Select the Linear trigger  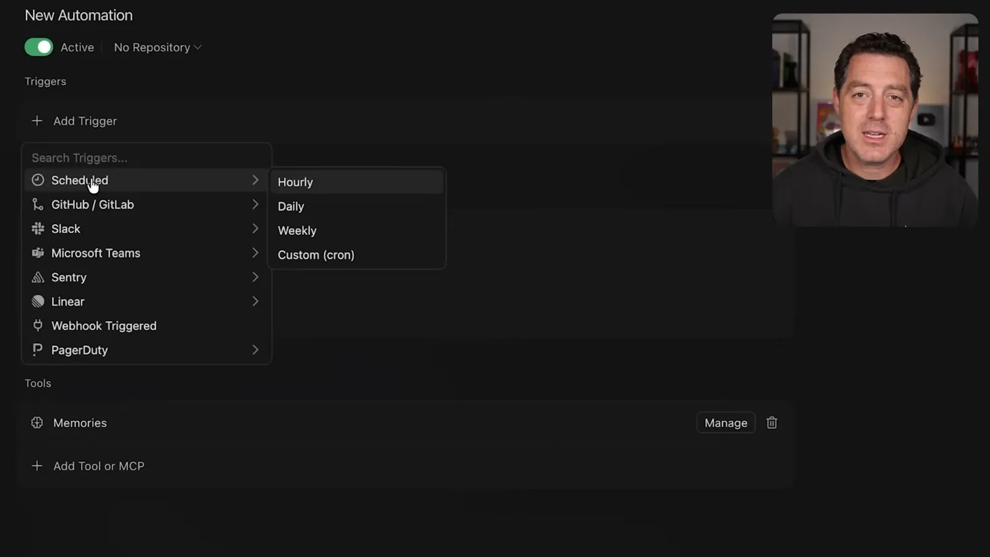[x=147, y=301]
